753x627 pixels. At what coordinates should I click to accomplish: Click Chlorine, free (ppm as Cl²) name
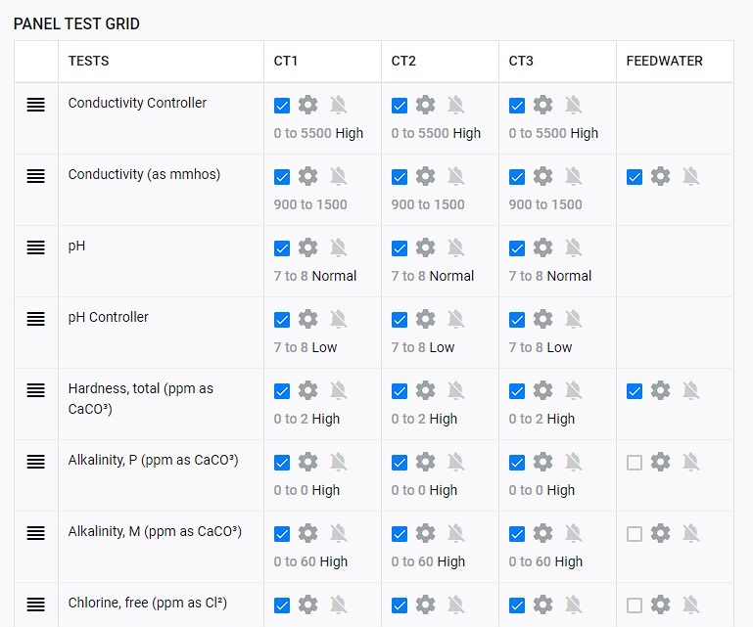(148, 603)
